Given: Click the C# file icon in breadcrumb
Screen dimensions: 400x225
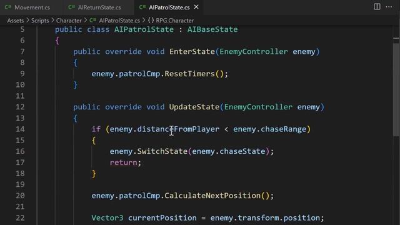Looking at the screenshot, I should pyautogui.click(x=92, y=21).
